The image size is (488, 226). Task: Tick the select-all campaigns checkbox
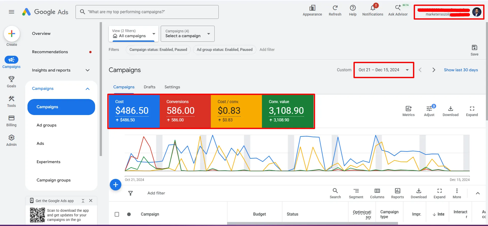tap(117, 214)
